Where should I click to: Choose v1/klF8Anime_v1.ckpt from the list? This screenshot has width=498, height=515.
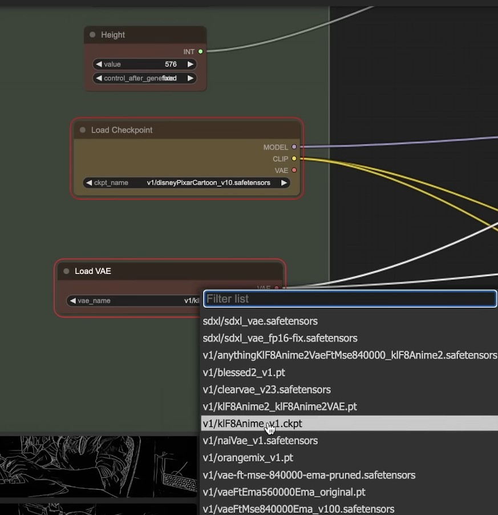click(252, 424)
